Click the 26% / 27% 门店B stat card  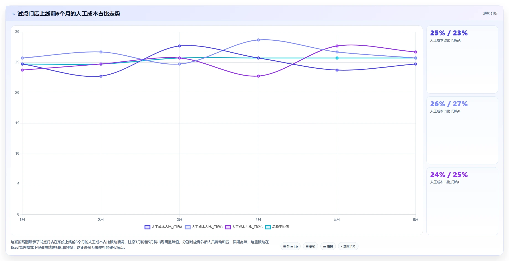pos(462,130)
